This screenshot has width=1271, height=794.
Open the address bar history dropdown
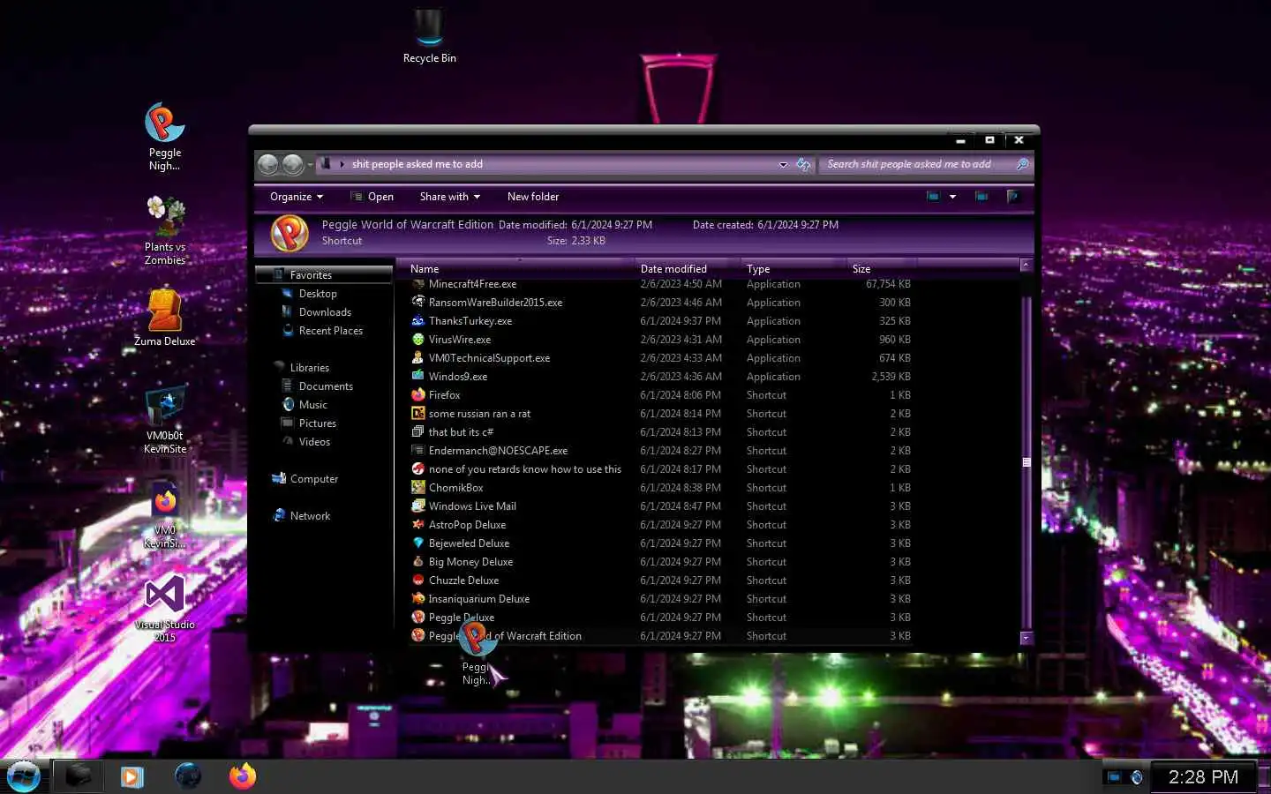(783, 164)
